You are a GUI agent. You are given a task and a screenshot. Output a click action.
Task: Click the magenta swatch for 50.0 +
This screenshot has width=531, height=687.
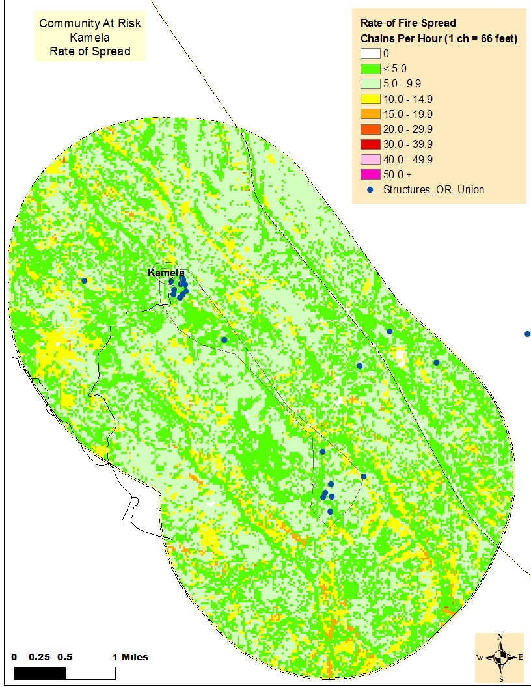point(370,174)
